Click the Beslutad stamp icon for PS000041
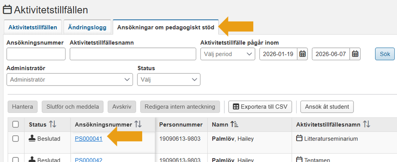 [32, 138]
